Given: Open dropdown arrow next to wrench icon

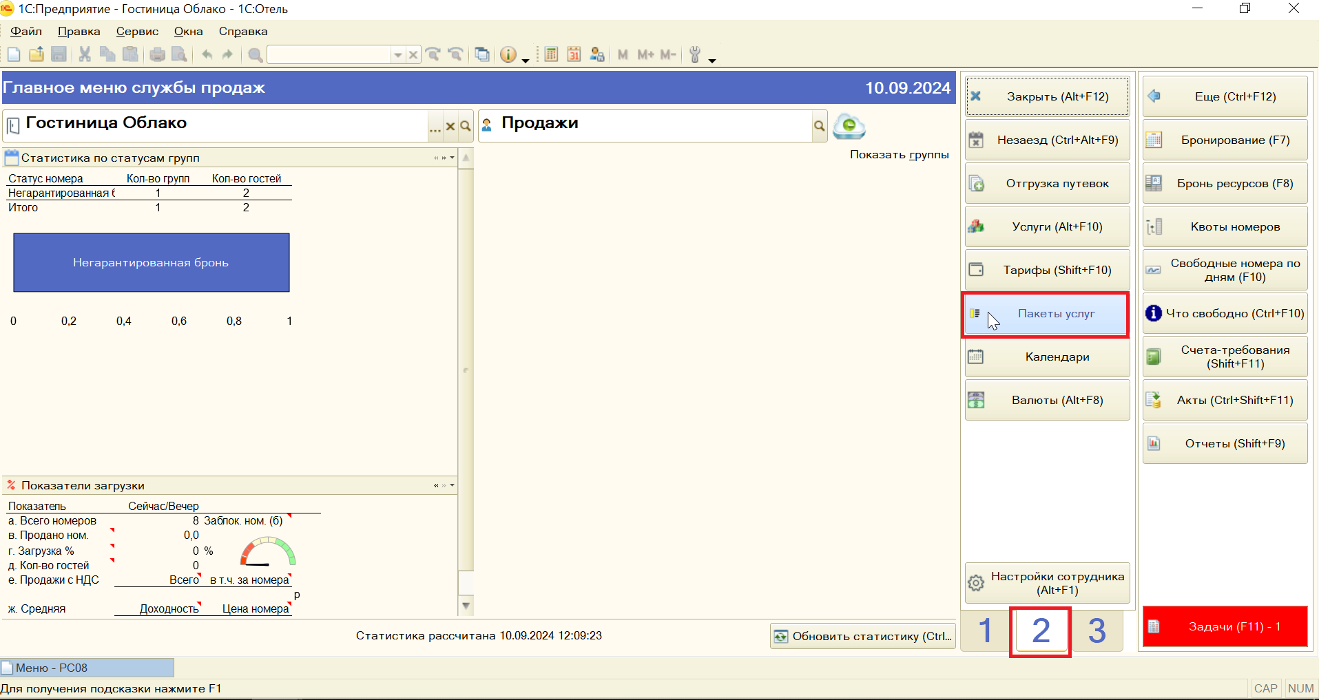Looking at the screenshot, I should click(x=712, y=61).
